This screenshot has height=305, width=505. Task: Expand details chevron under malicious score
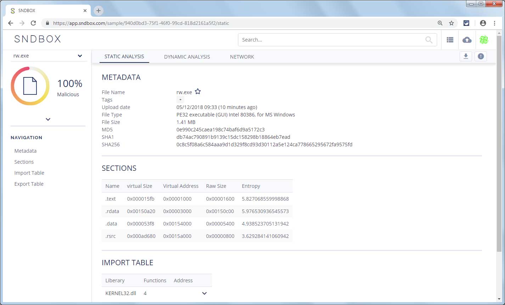point(48,119)
